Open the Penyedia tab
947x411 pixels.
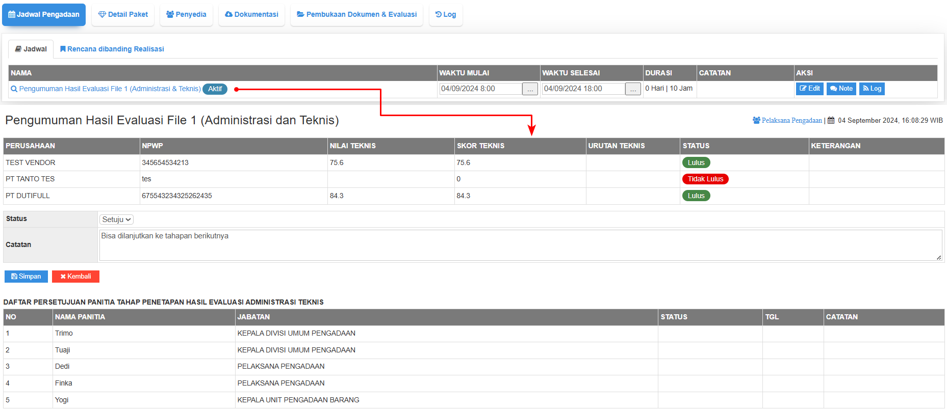186,15
